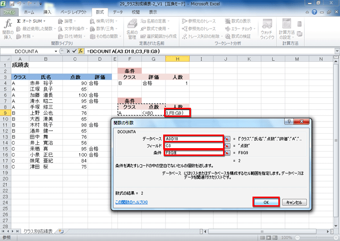Click Show Formulas (数式の表示)
340x241 pixels.
tap(238, 21)
